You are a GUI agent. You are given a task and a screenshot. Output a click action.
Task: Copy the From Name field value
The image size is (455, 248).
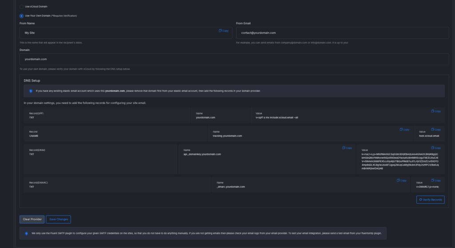[x=224, y=31]
